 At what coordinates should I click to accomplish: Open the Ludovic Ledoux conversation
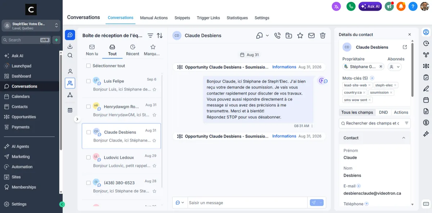121,161
